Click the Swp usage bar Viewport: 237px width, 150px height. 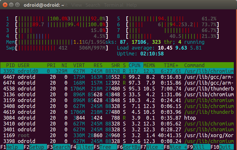[62, 48]
